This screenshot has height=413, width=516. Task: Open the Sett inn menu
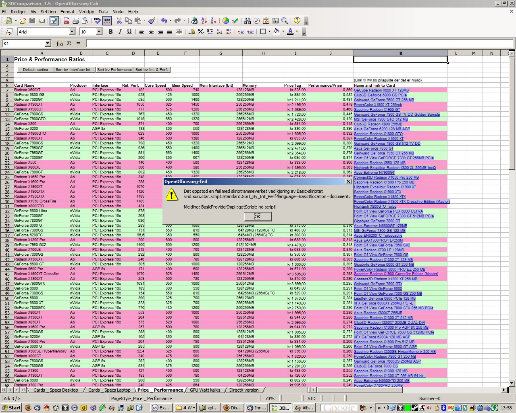coord(48,12)
